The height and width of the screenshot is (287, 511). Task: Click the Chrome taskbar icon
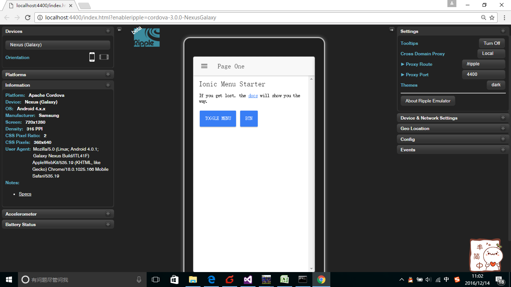tap(321, 280)
